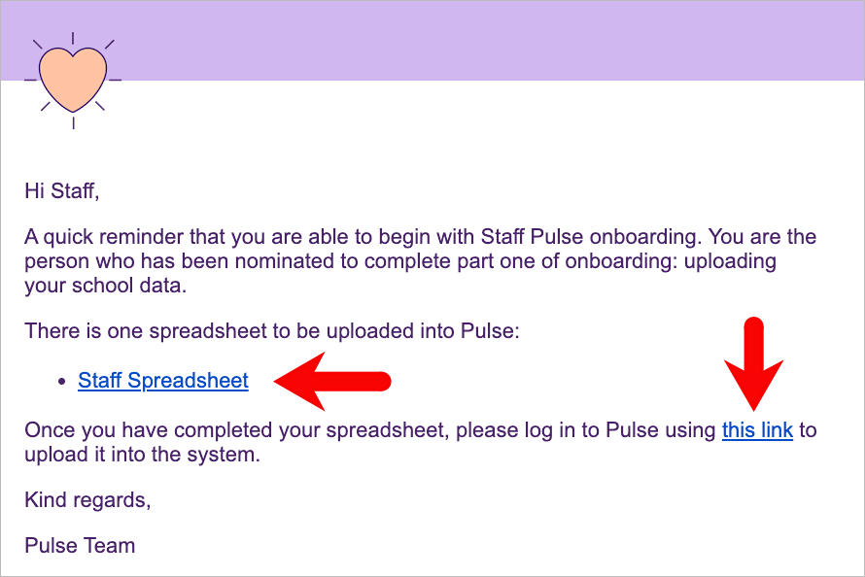Image resolution: width=865 pixels, height=577 pixels.
Task: Click the "Pulse Team" signature
Action: 80,545
